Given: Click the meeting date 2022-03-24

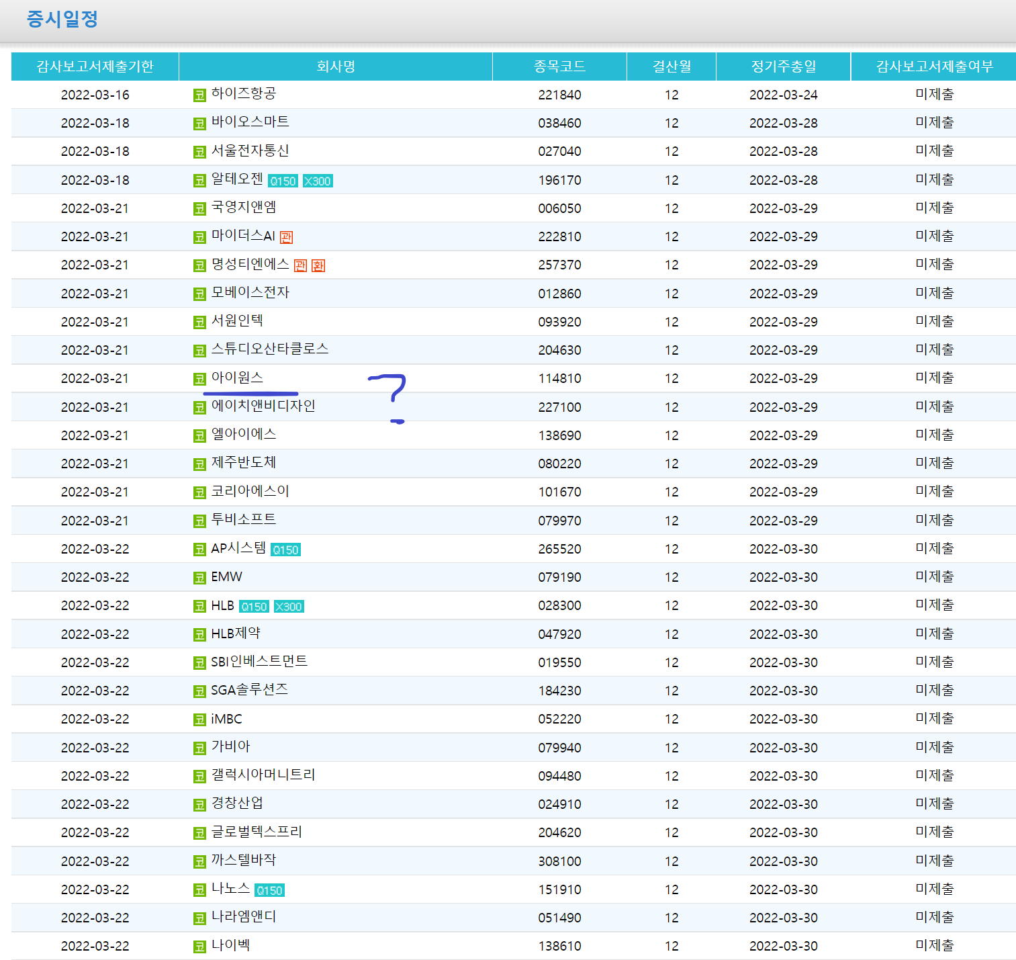Looking at the screenshot, I should pyautogui.click(x=784, y=95).
